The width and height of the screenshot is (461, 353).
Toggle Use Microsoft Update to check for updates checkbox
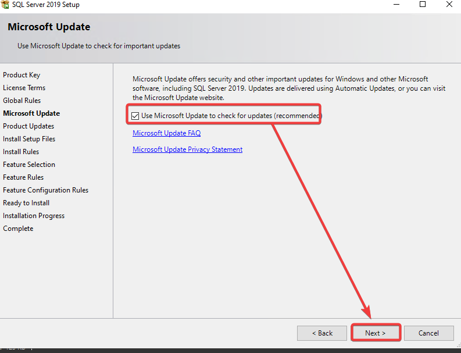(135, 116)
